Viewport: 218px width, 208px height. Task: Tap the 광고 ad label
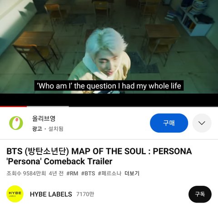(37, 129)
